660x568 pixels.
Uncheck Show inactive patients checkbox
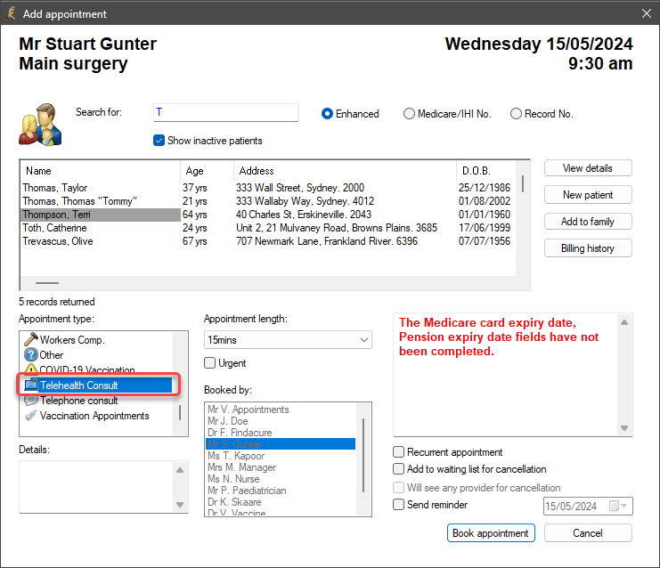[x=159, y=141]
